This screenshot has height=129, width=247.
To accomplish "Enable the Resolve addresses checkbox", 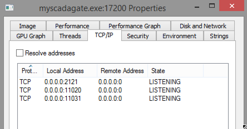I will [x=20, y=53].
